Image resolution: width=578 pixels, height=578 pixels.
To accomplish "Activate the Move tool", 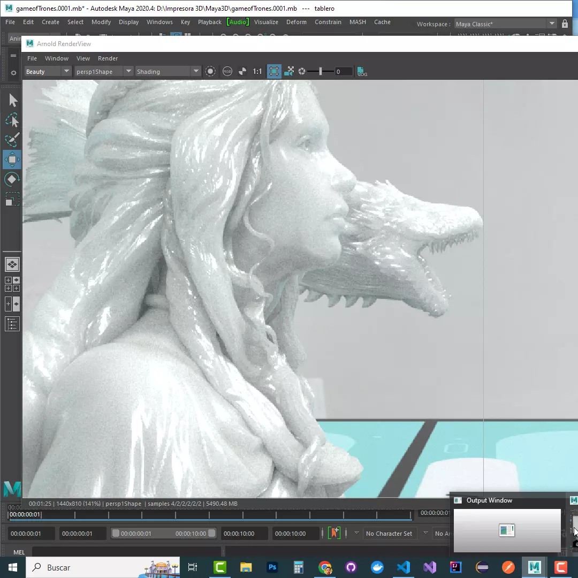I will point(12,159).
